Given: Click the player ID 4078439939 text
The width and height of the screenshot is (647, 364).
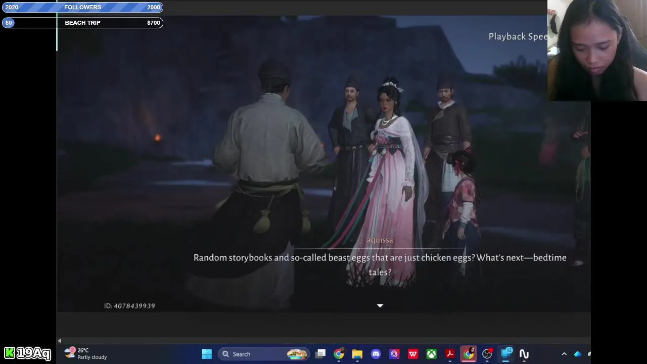Looking at the screenshot, I should point(129,306).
